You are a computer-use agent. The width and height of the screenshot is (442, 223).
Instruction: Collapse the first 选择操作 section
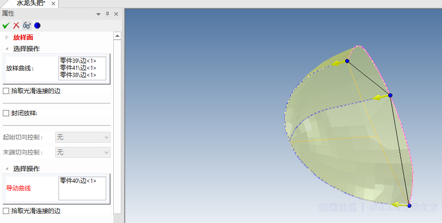click(7, 49)
